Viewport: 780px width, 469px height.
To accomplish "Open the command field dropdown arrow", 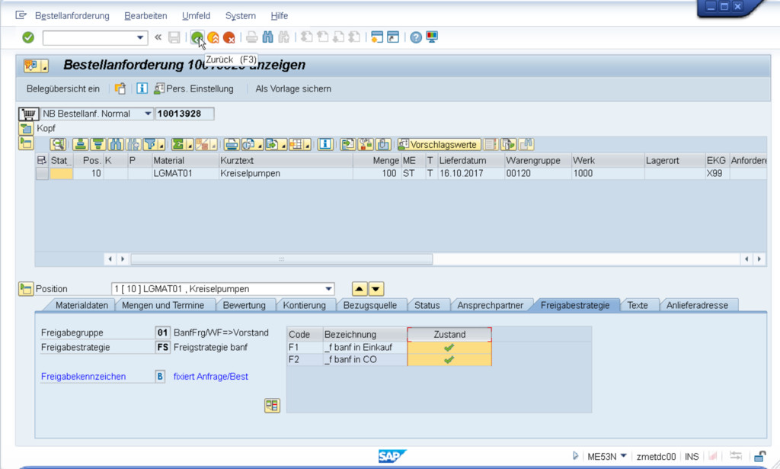I will tap(140, 37).
